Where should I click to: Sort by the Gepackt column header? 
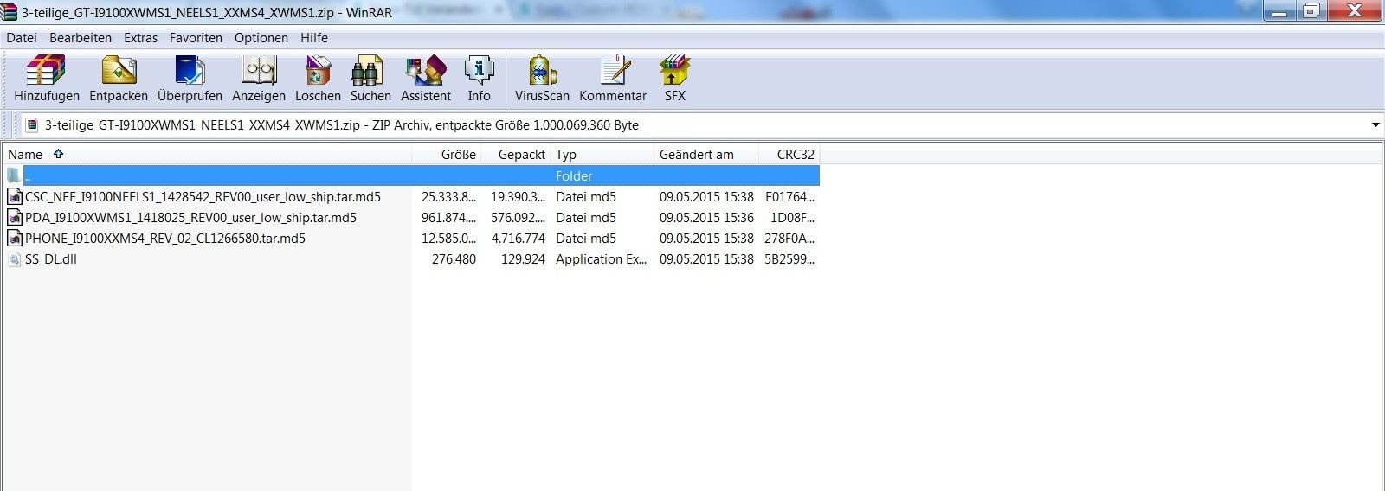click(x=516, y=155)
